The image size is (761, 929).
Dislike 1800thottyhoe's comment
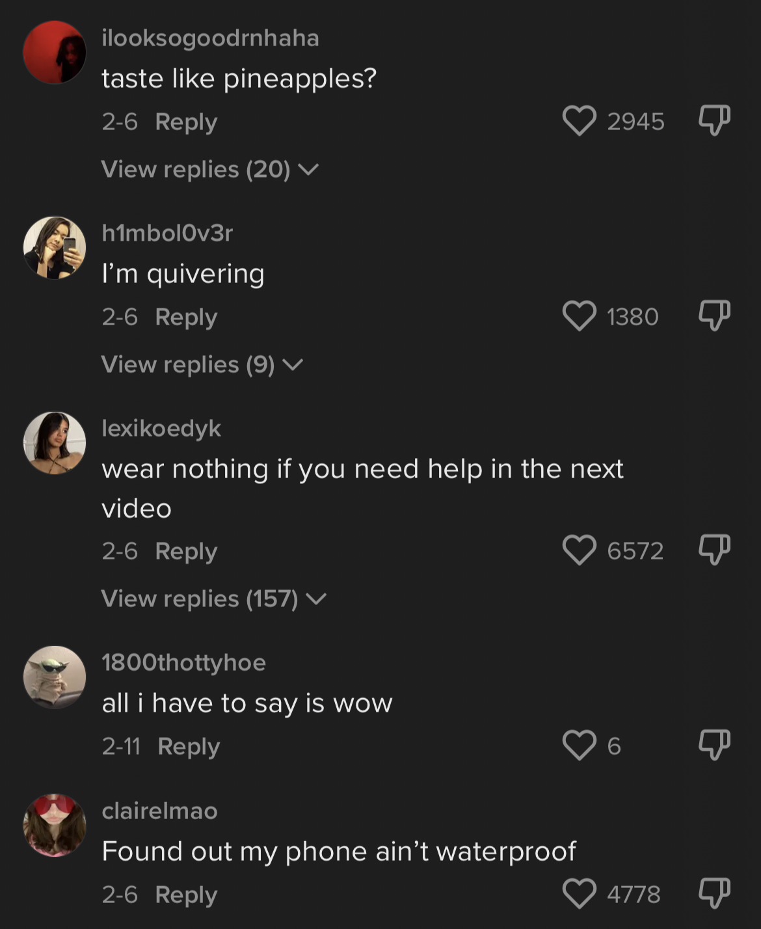pos(714,745)
